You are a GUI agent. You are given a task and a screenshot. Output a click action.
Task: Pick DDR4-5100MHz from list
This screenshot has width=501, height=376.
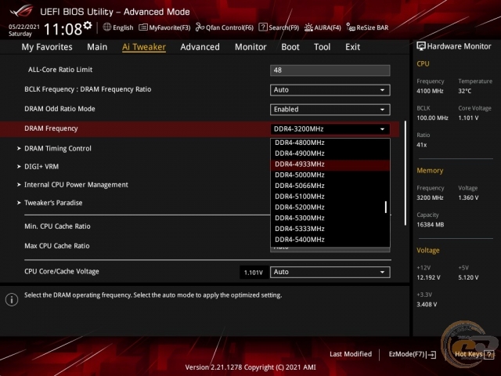coord(330,197)
